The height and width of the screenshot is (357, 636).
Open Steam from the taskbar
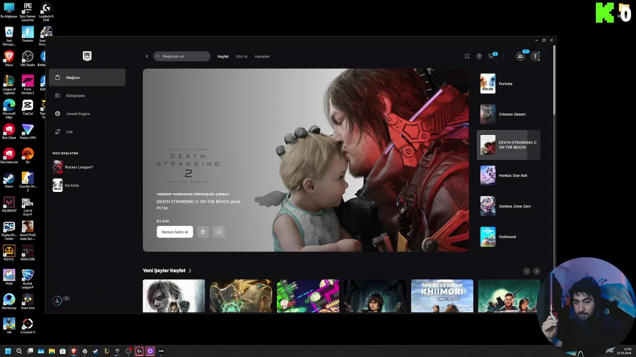click(x=95, y=351)
